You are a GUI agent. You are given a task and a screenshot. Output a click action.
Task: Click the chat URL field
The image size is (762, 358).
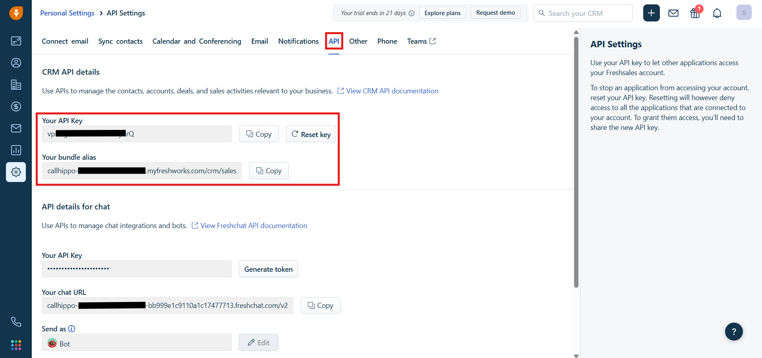(x=167, y=306)
